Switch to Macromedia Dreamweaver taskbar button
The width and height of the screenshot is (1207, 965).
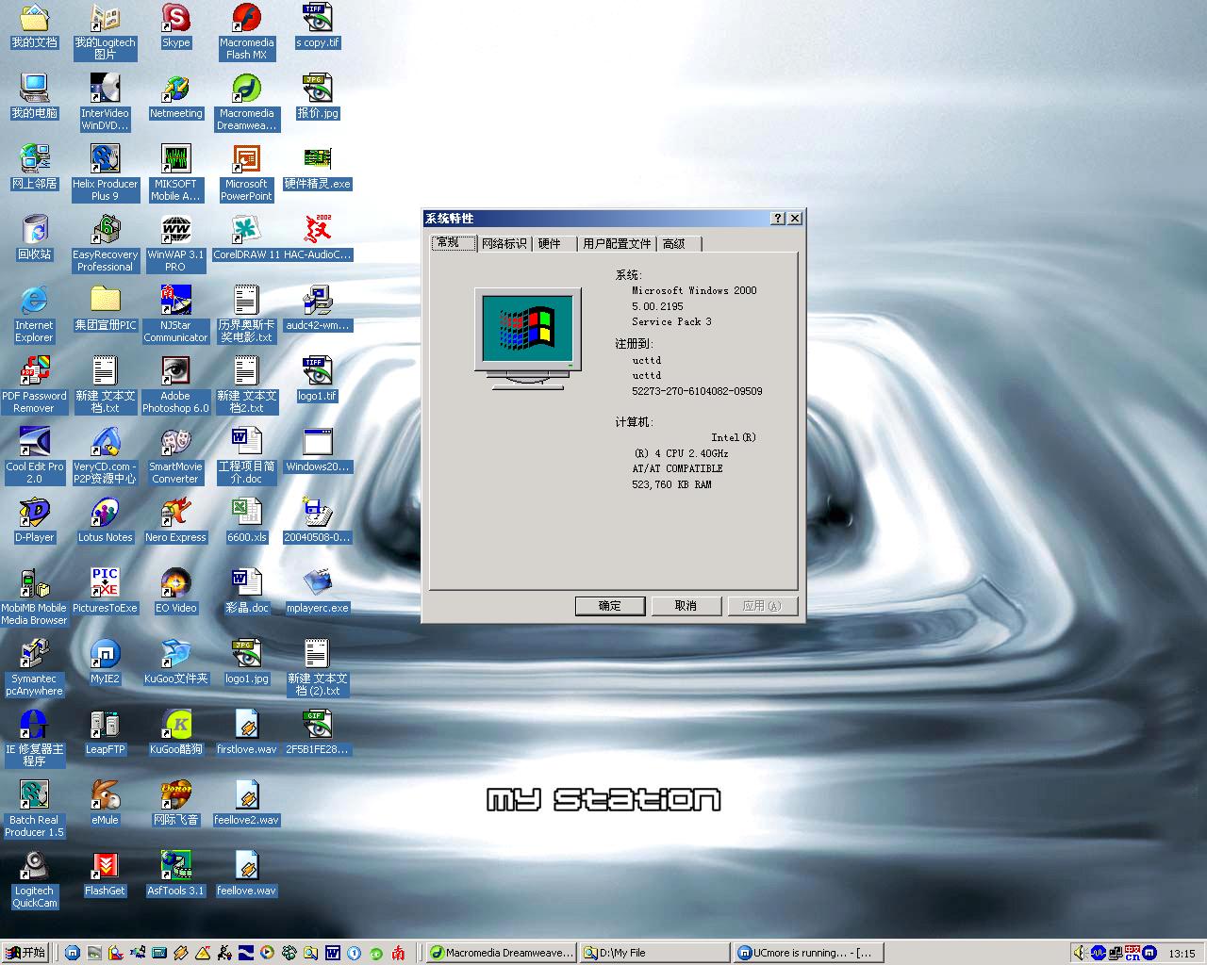500,953
